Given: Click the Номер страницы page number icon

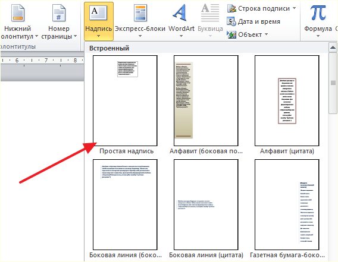Looking at the screenshot, I should (x=59, y=13).
